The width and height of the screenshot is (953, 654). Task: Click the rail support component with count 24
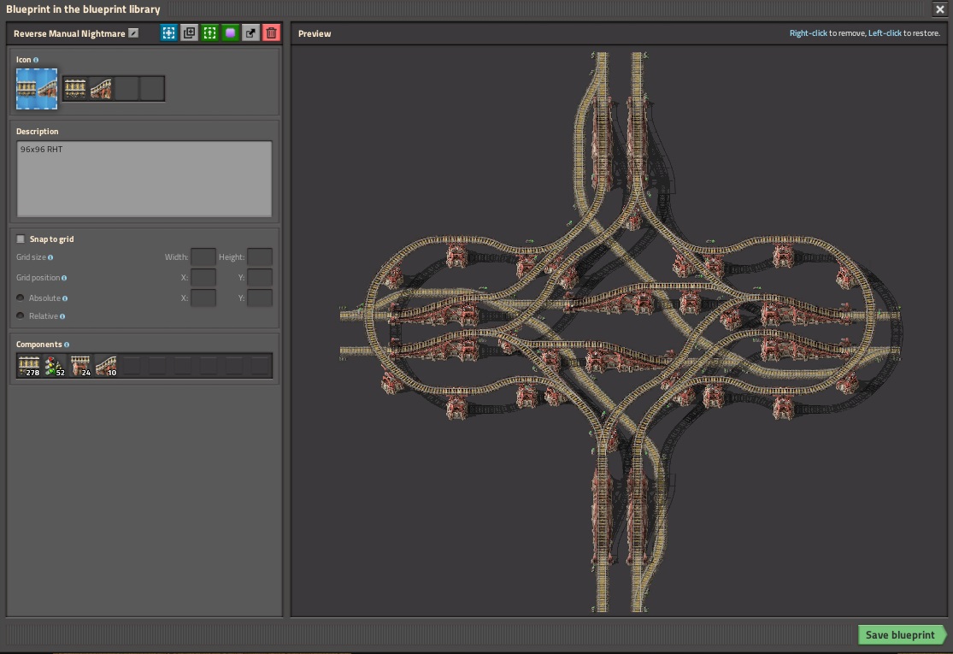pos(80,366)
